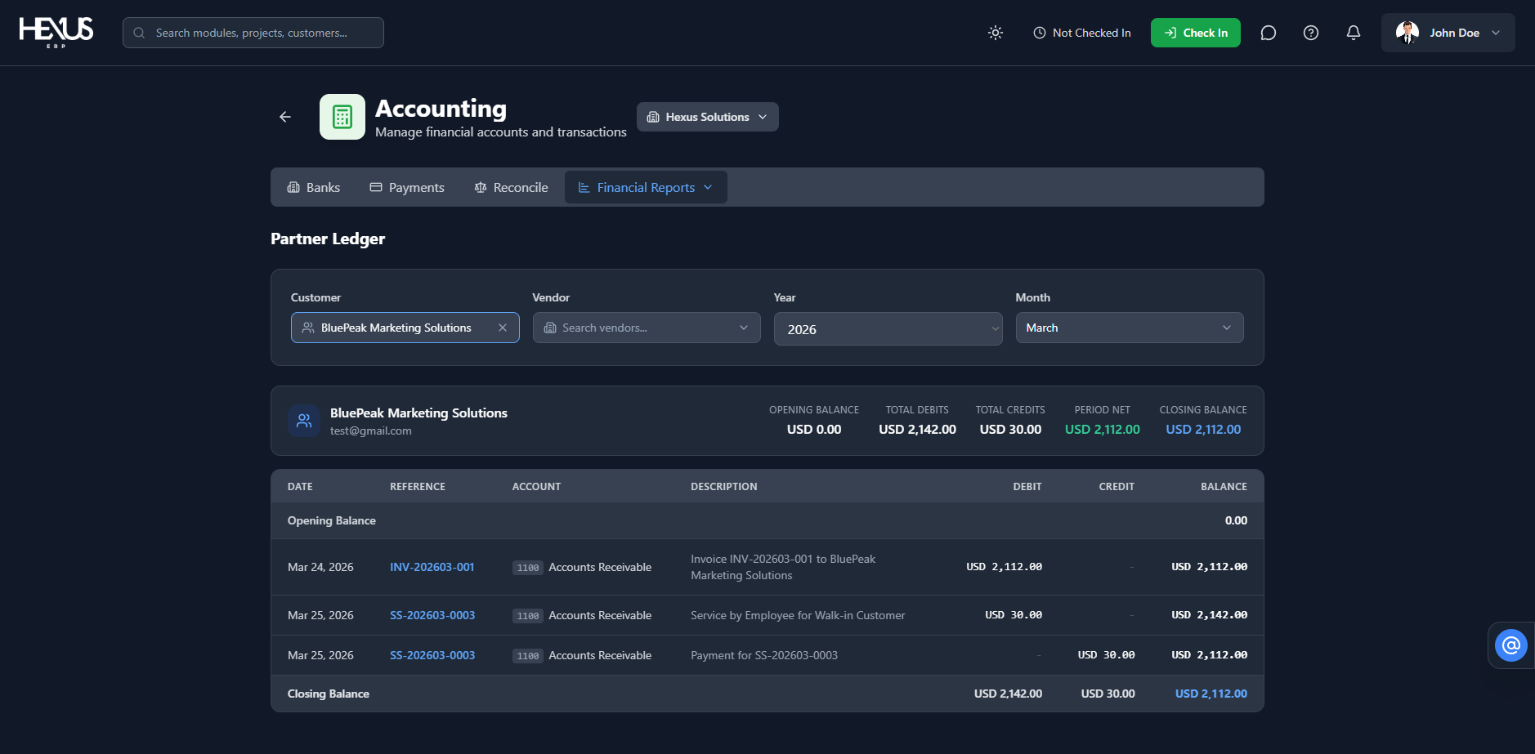Switch to the Reconcile tab
This screenshot has width=1535, height=754.
point(512,187)
